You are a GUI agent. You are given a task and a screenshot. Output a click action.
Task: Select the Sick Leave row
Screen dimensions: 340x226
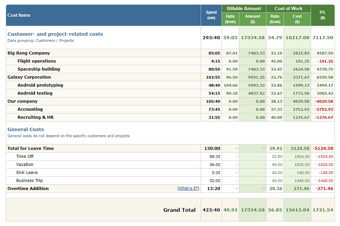(x=170, y=172)
